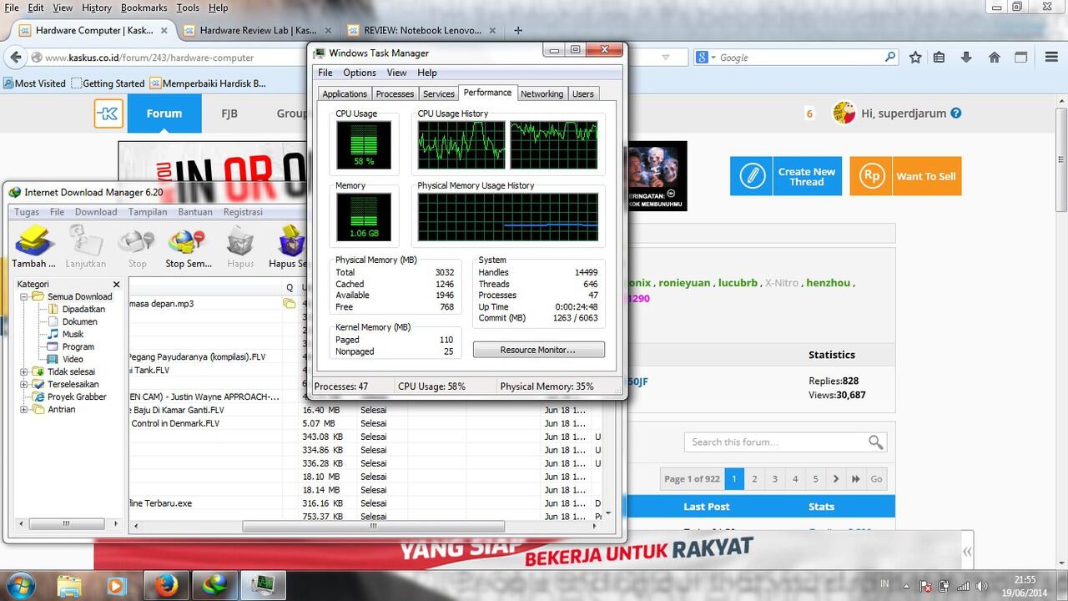This screenshot has height=601, width=1068.
Task: Open the Firefox bookmarks list icon
Action: [x=940, y=58]
